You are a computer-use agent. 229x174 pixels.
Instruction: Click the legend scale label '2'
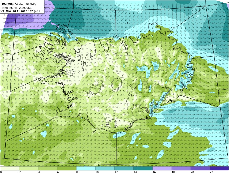click(x=20, y=172)
